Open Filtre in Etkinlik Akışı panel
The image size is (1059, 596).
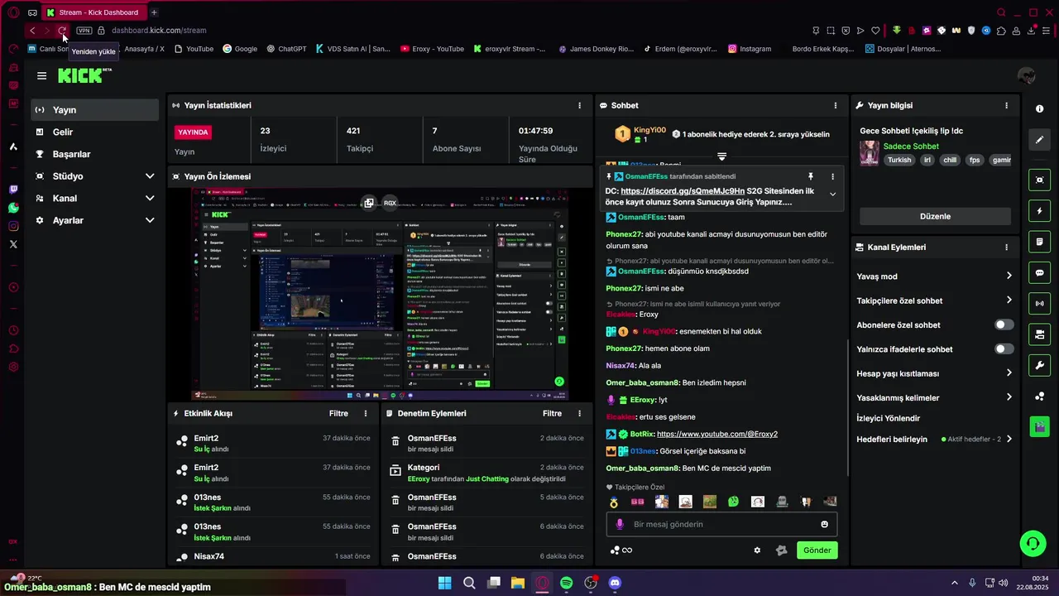pos(338,413)
